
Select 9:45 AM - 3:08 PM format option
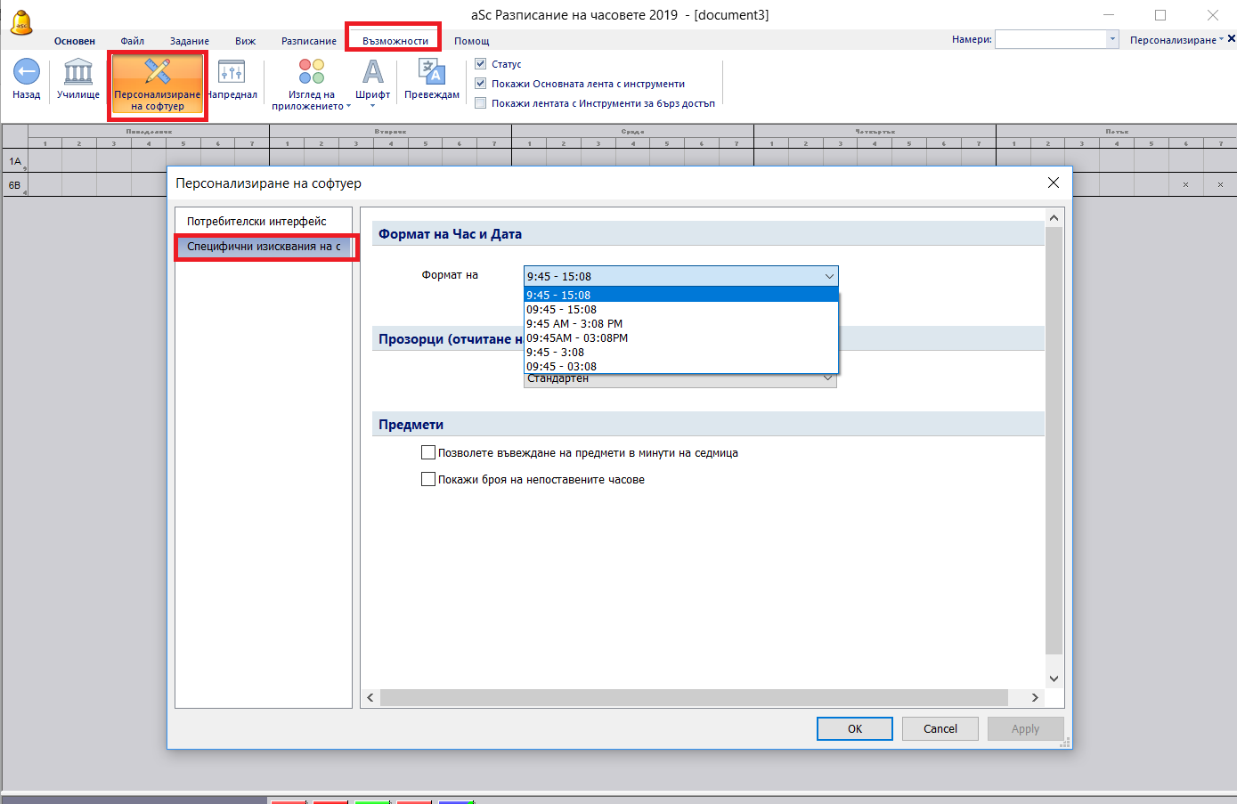point(574,324)
